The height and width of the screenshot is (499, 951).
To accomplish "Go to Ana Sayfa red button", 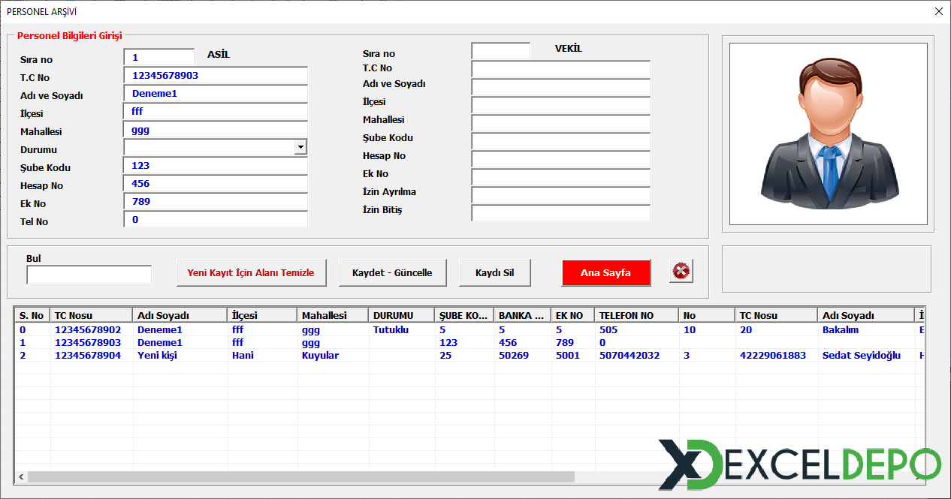I will [605, 272].
